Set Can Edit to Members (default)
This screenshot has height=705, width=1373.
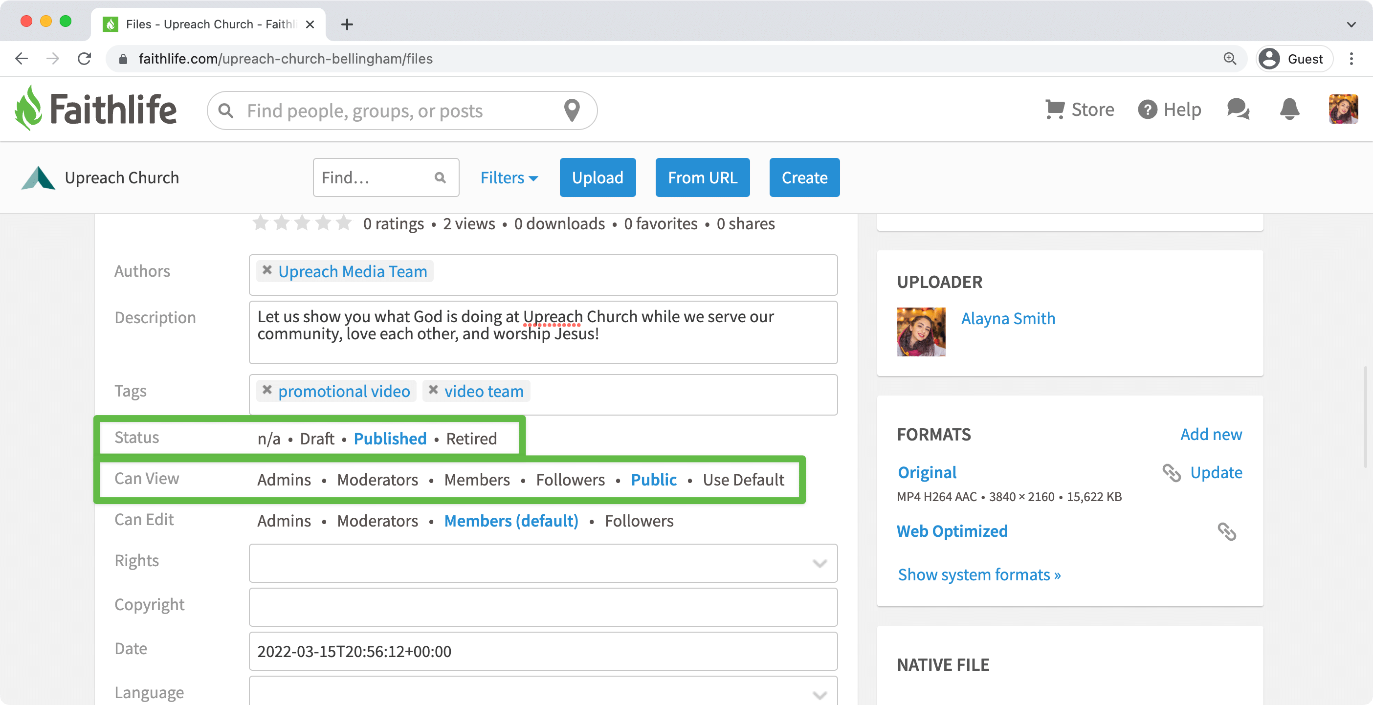pos(511,521)
